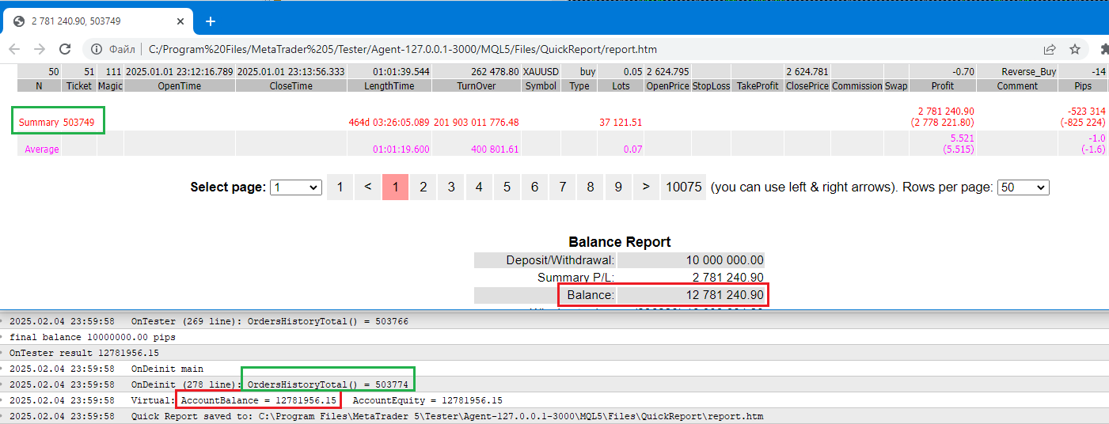Click the Profit column header
Viewport: 1109px width, 424px height.
pyautogui.click(x=943, y=85)
